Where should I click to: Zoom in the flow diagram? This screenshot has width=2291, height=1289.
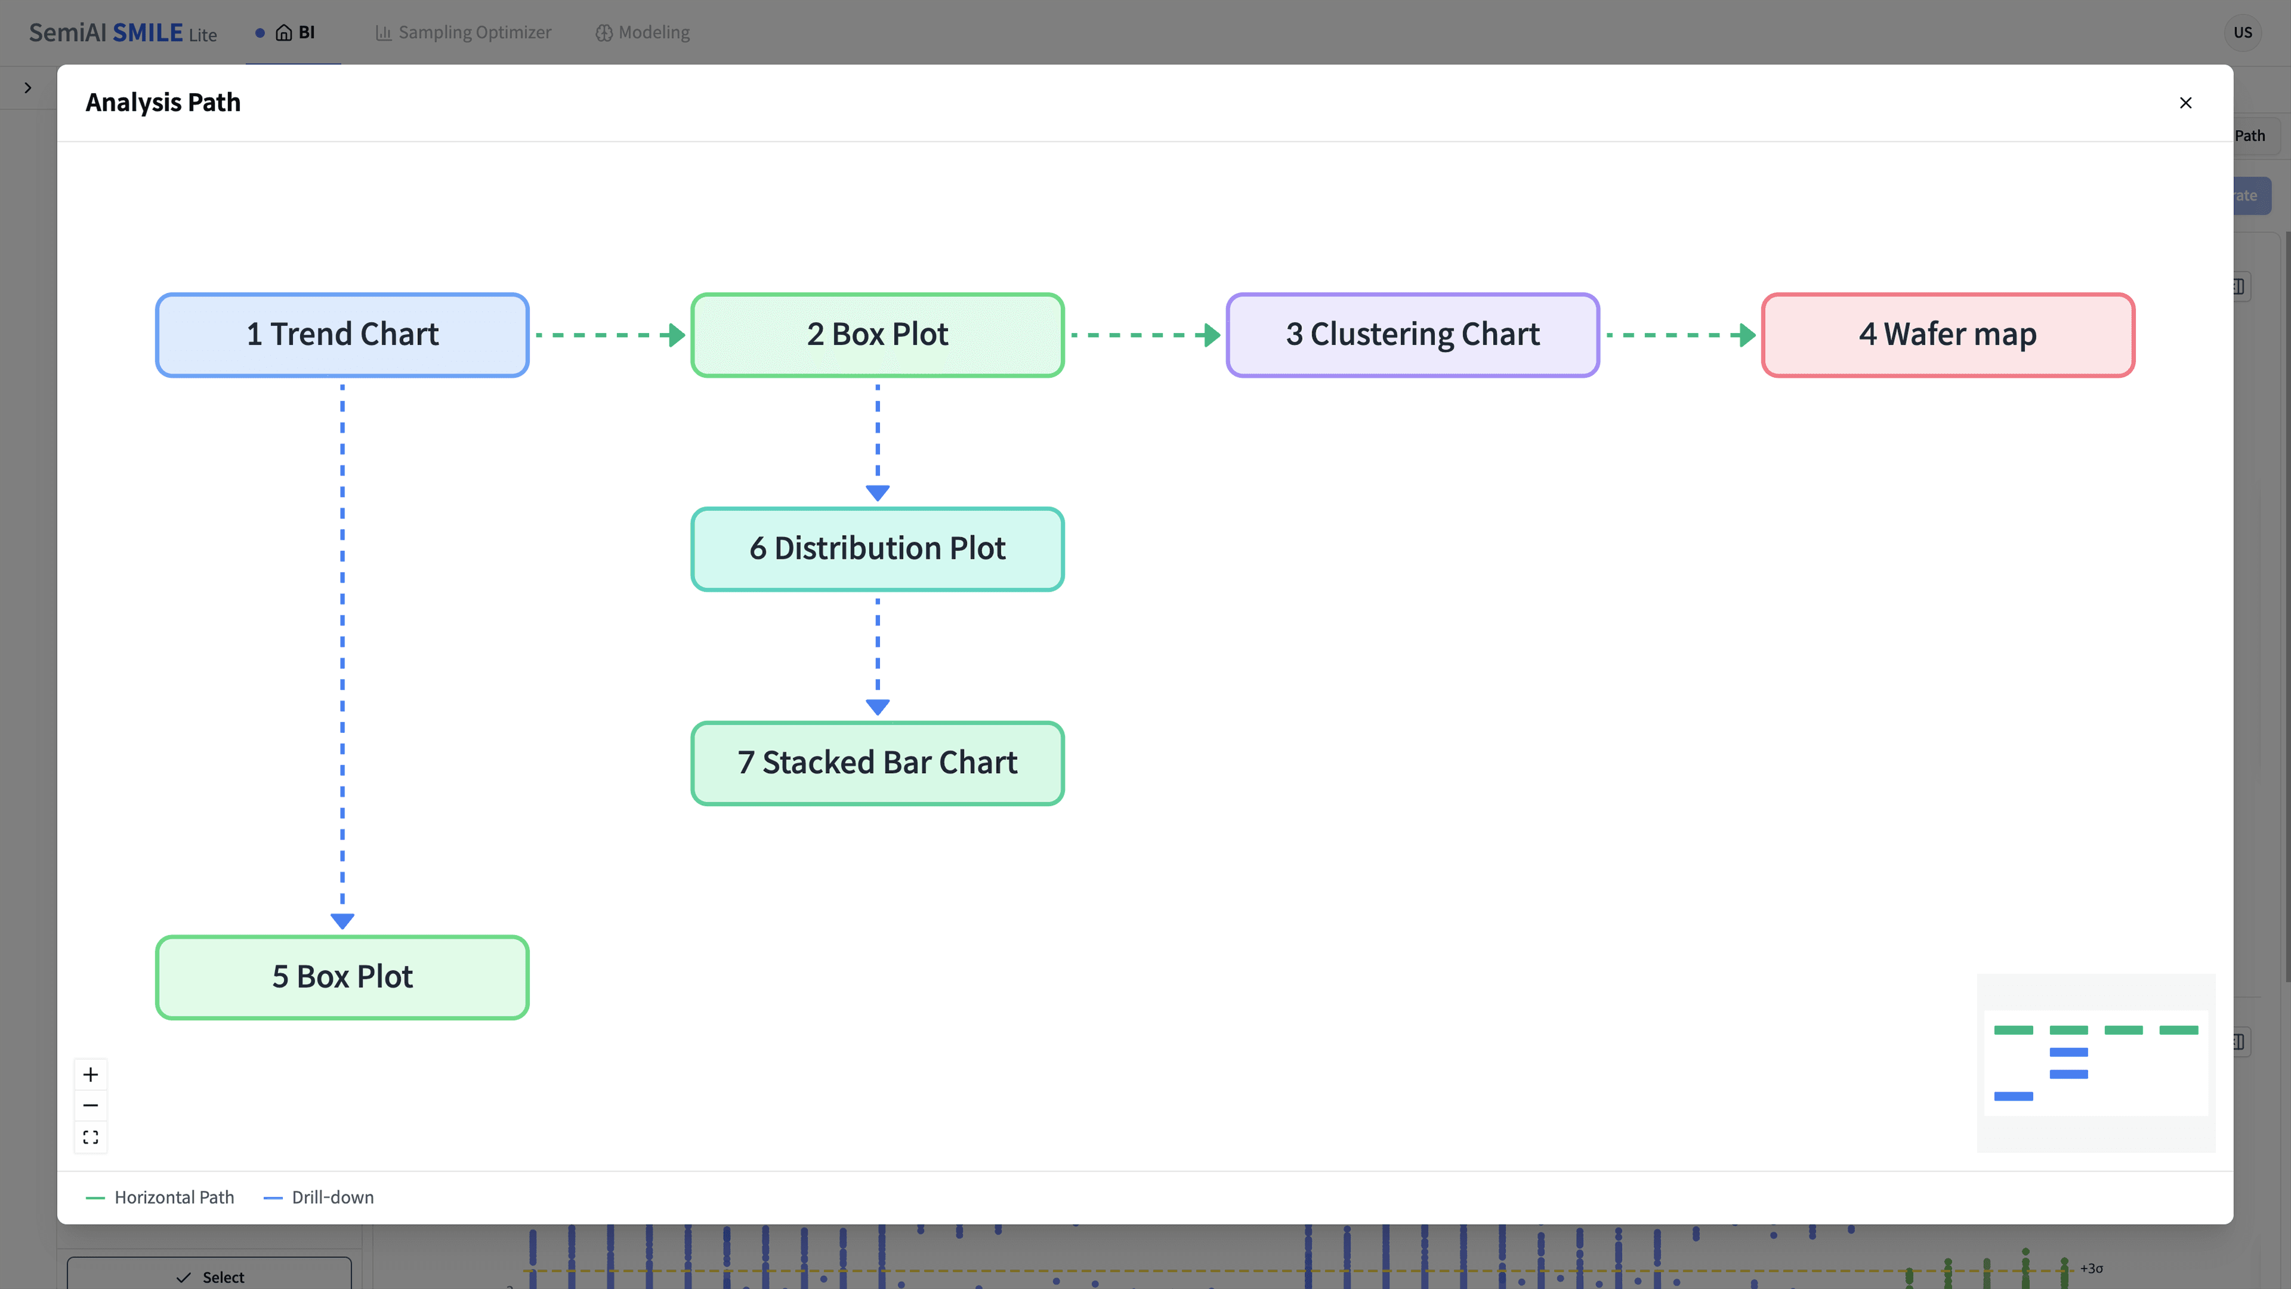pos(91,1075)
